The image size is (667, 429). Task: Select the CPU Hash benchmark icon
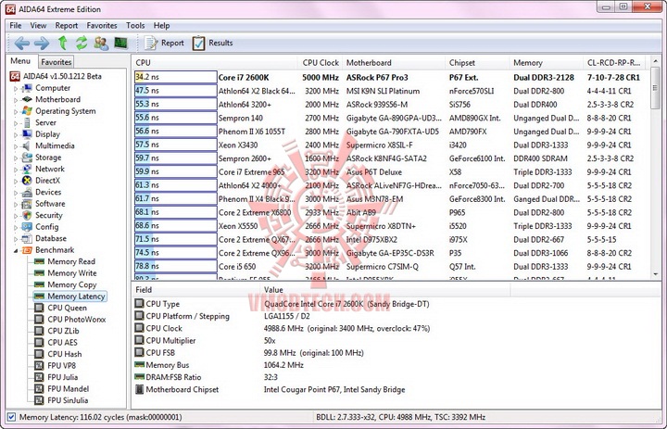click(x=39, y=354)
